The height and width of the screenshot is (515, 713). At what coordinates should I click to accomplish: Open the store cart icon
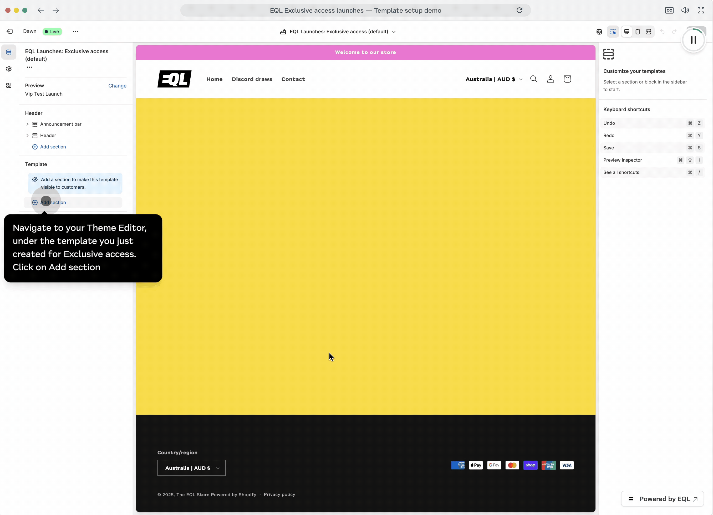tap(567, 79)
